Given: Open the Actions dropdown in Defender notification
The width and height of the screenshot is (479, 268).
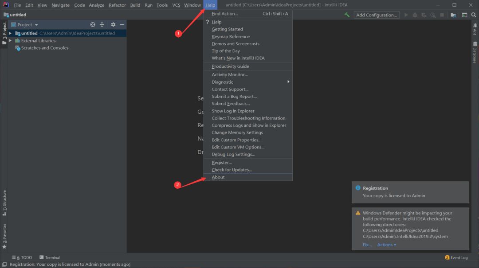Looking at the screenshot, I should coord(386,245).
